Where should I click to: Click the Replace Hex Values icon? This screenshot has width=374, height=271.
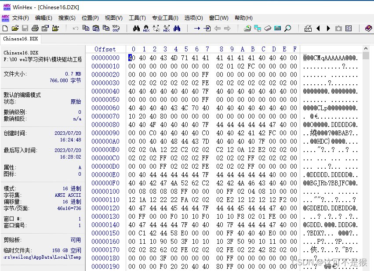(167, 29)
